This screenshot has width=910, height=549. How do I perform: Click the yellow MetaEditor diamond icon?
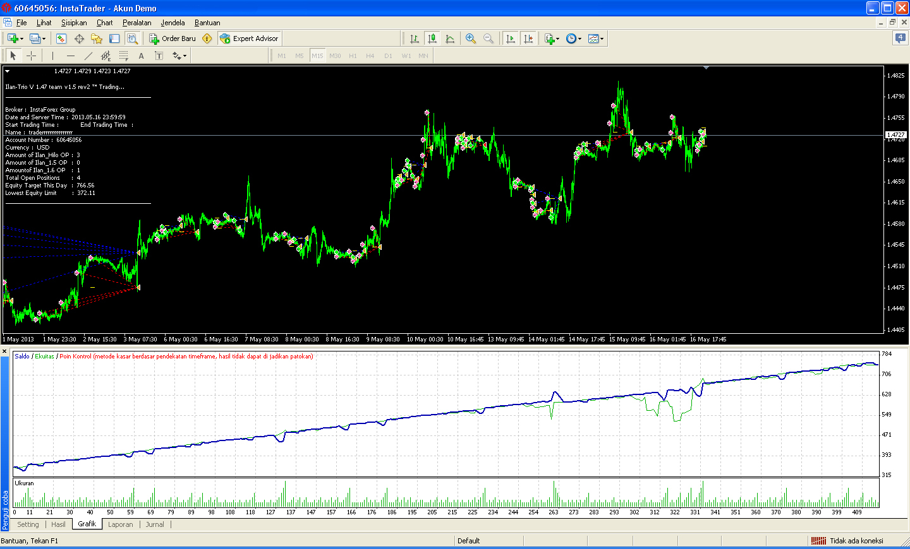click(207, 38)
